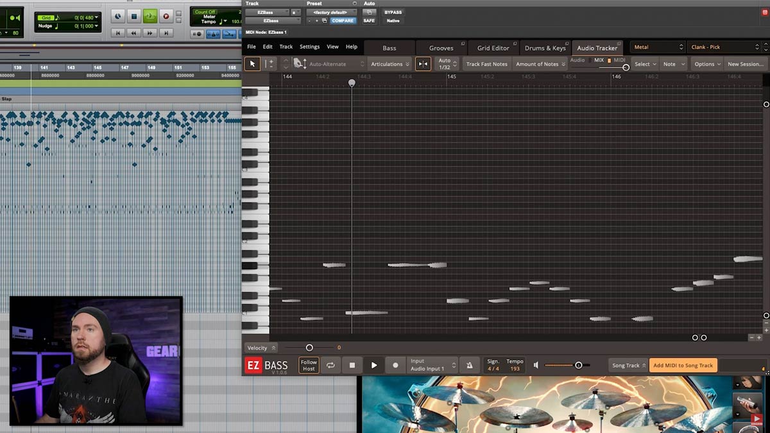Screen dimensions: 770x433
Task: Click the Tempo 193 field
Action: click(515, 365)
